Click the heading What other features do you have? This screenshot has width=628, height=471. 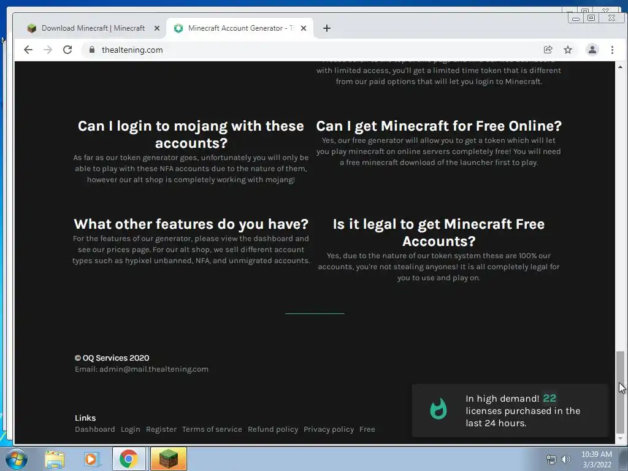click(191, 224)
